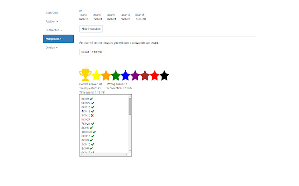The height and width of the screenshot is (186, 299).
Task: Click the orange taekwondo star
Action: click(106, 75)
